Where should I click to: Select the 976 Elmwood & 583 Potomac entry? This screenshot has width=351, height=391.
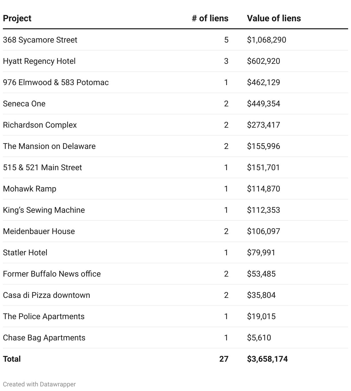(56, 82)
